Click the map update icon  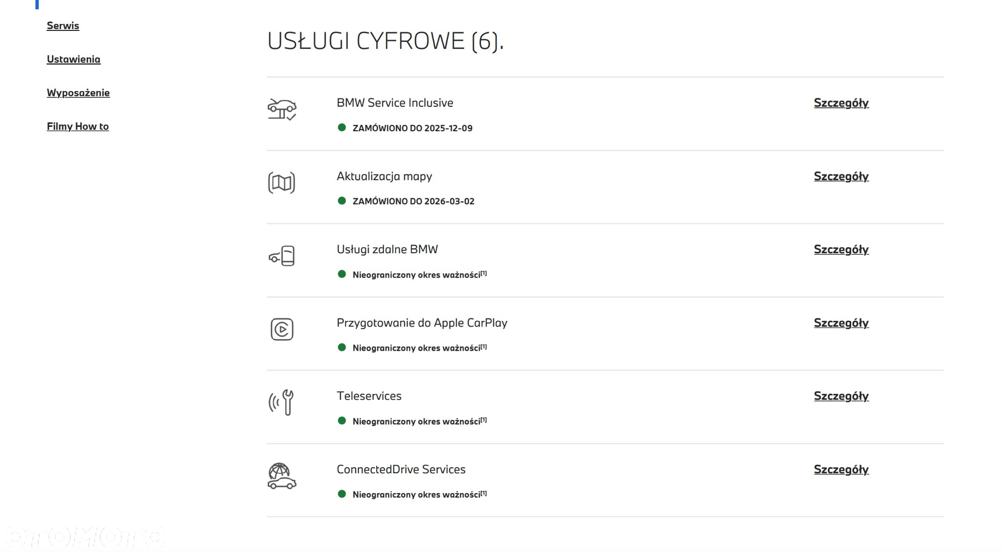click(x=282, y=183)
